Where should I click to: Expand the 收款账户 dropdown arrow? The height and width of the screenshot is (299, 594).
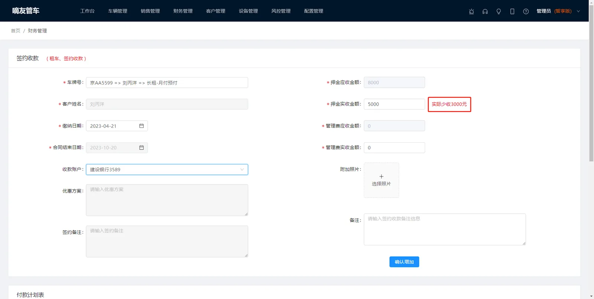(242, 169)
